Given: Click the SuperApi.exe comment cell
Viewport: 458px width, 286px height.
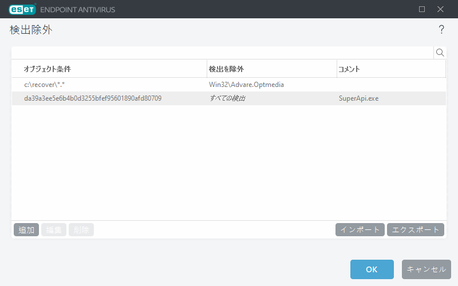Looking at the screenshot, I should 358,98.
